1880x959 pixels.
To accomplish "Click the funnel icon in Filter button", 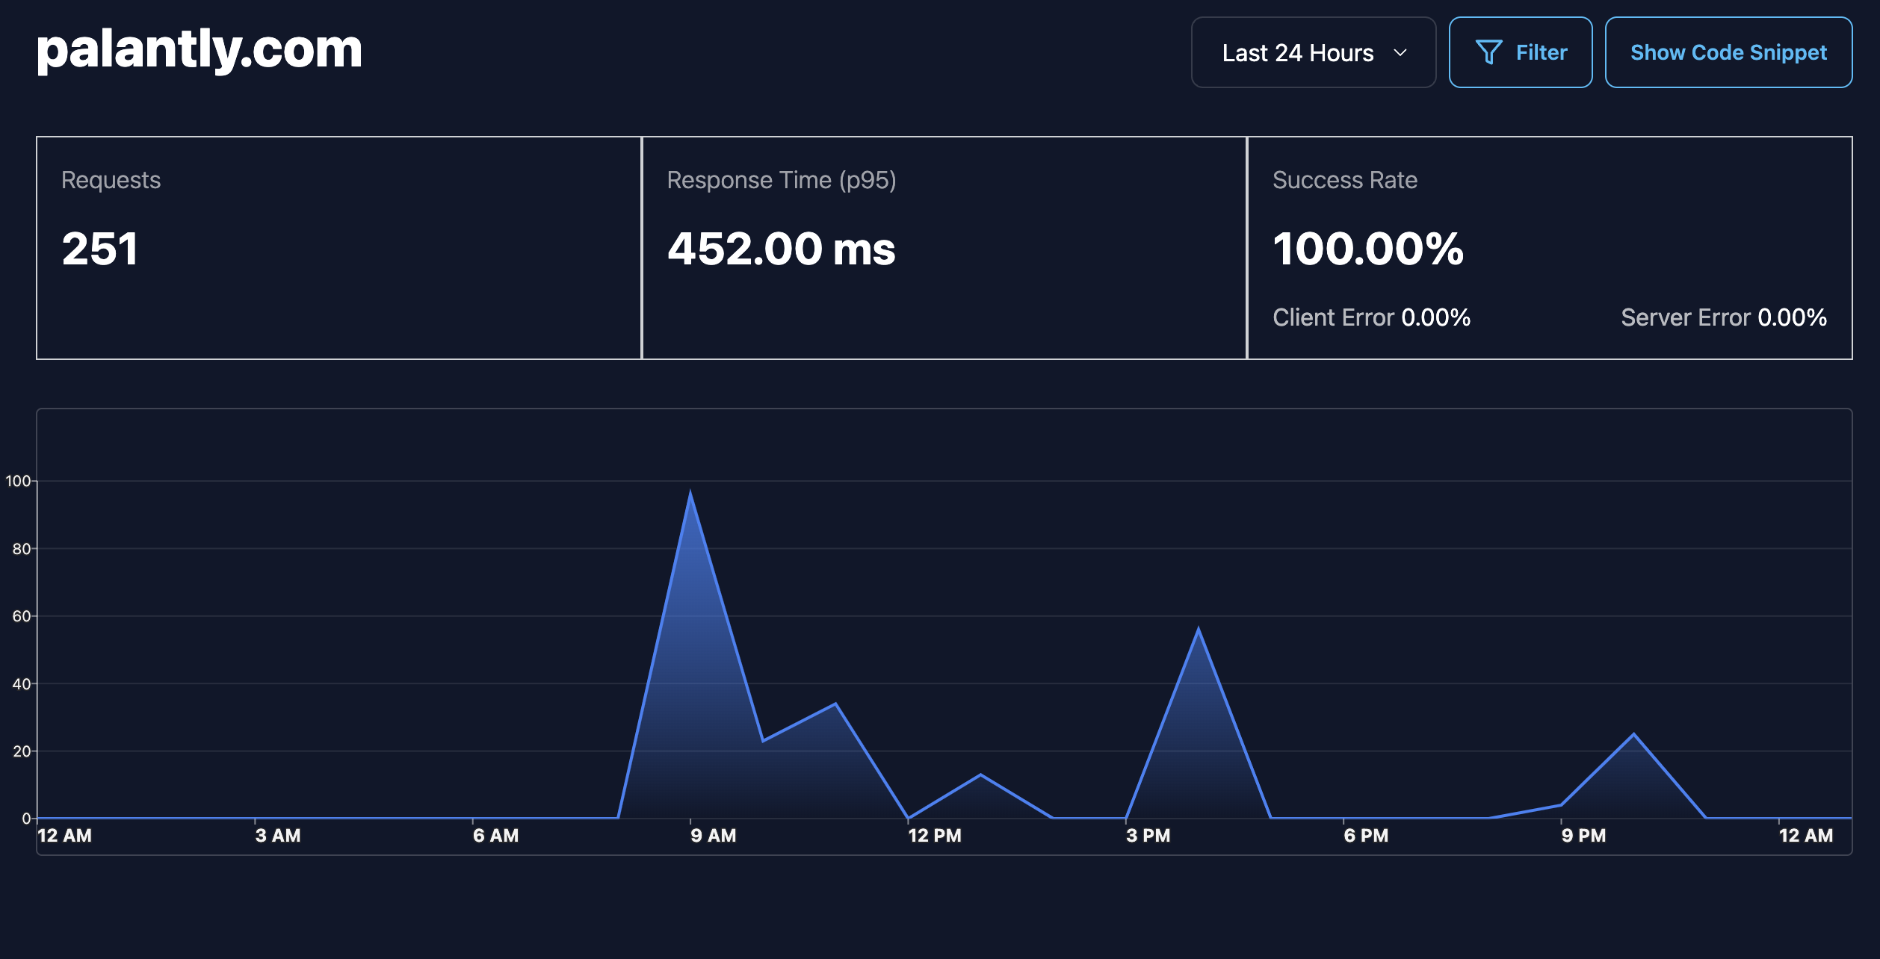I will click(1488, 52).
